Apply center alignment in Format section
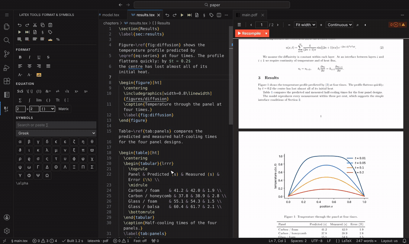409x244 pixels. 29,66
